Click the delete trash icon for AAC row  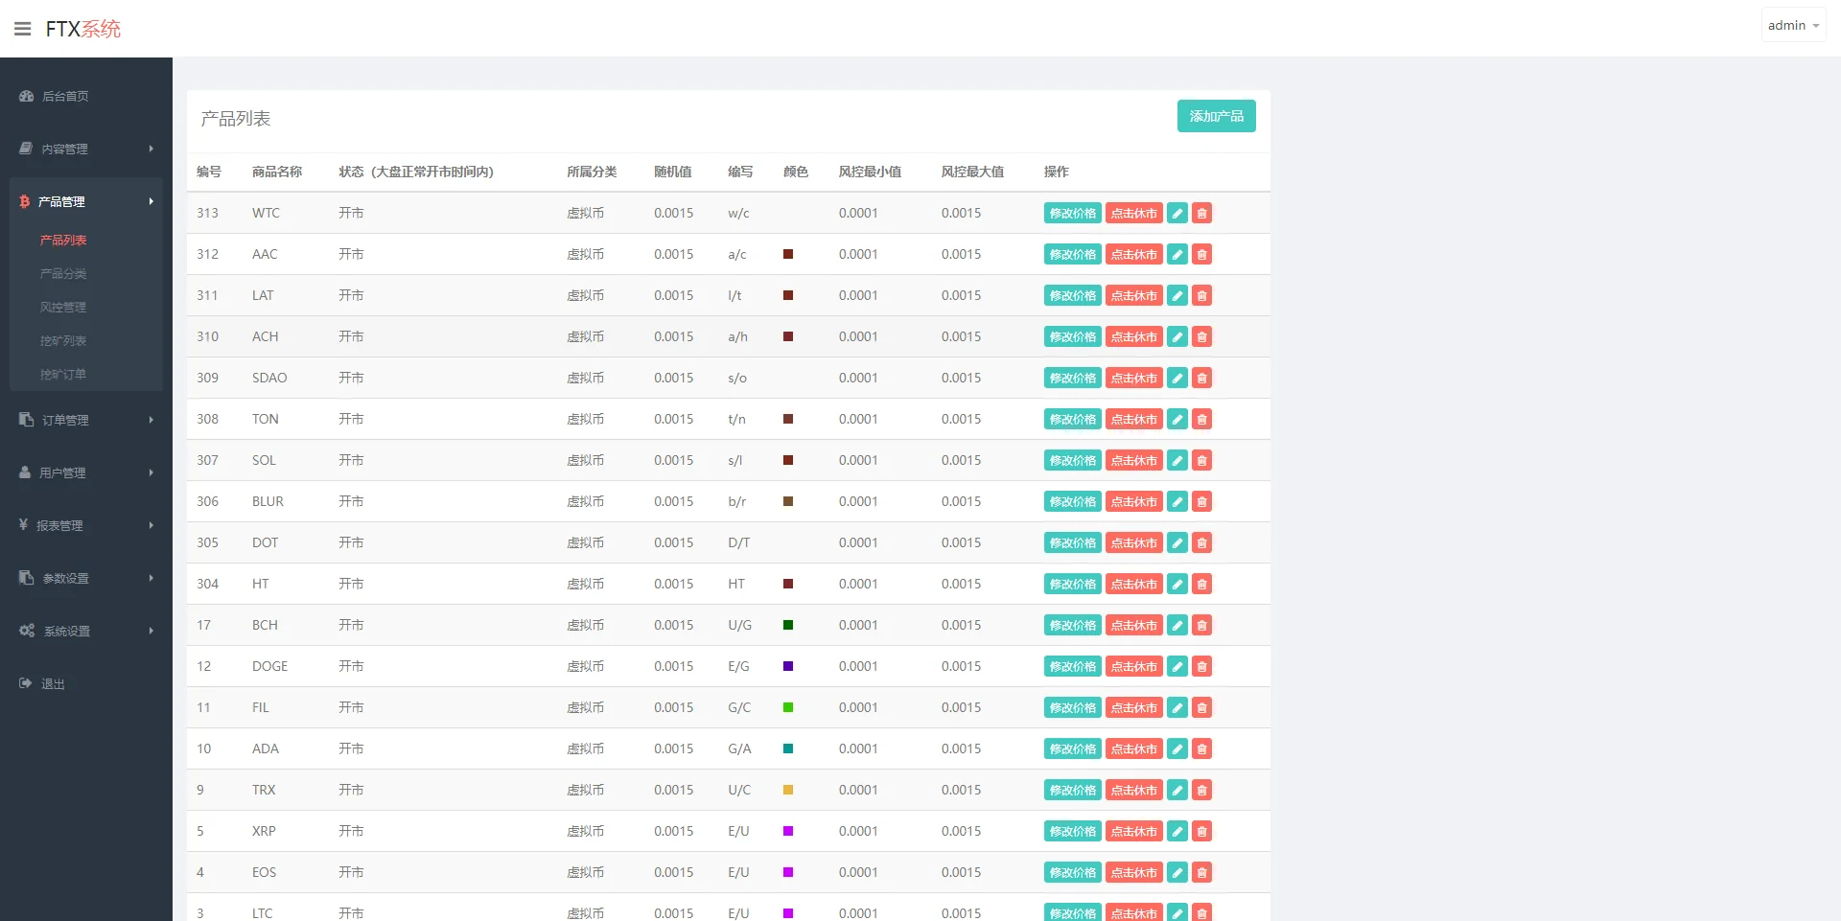pos(1201,255)
